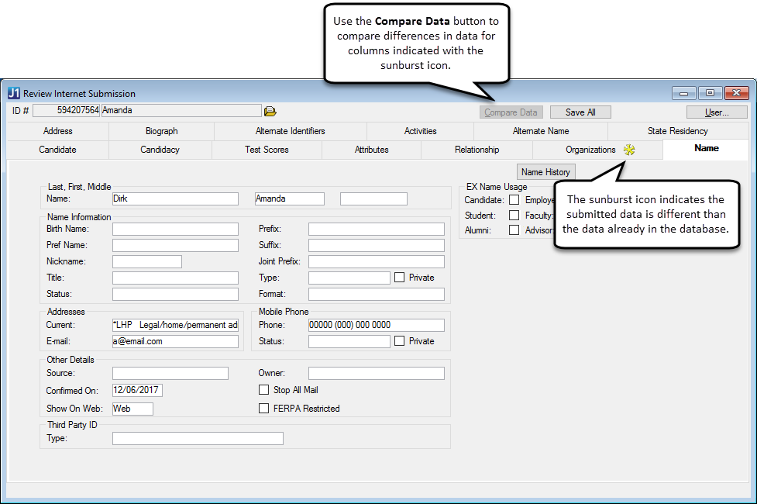
Task: Click the Compare Data button
Action: pyautogui.click(x=511, y=112)
